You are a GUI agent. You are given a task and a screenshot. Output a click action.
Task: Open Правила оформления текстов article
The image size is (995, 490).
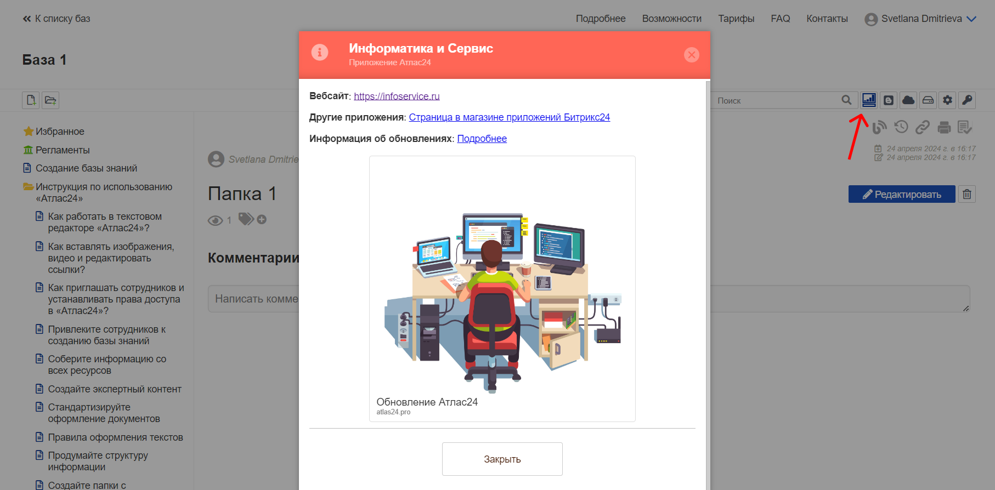[115, 437]
